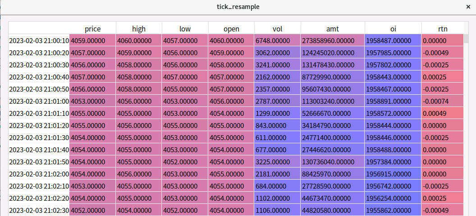Select vol cell 684.00000
The height and width of the screenshot is (216, 476).
pos(278,186)
